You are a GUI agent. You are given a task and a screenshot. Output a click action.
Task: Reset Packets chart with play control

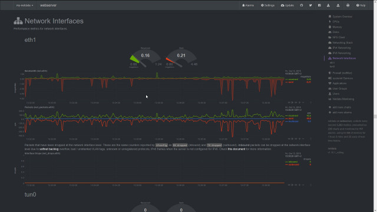(x=292, y=139)
